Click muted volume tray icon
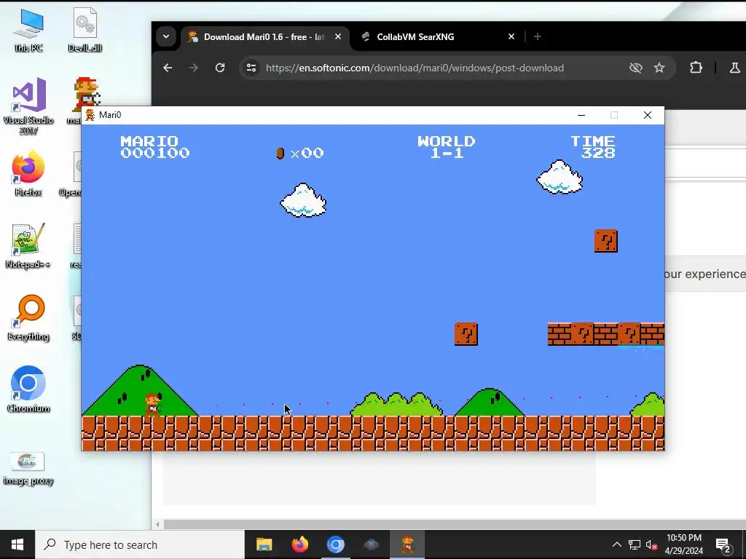This screenshot has width=746, height=559. pyautogui.click(x=651, y=544)
